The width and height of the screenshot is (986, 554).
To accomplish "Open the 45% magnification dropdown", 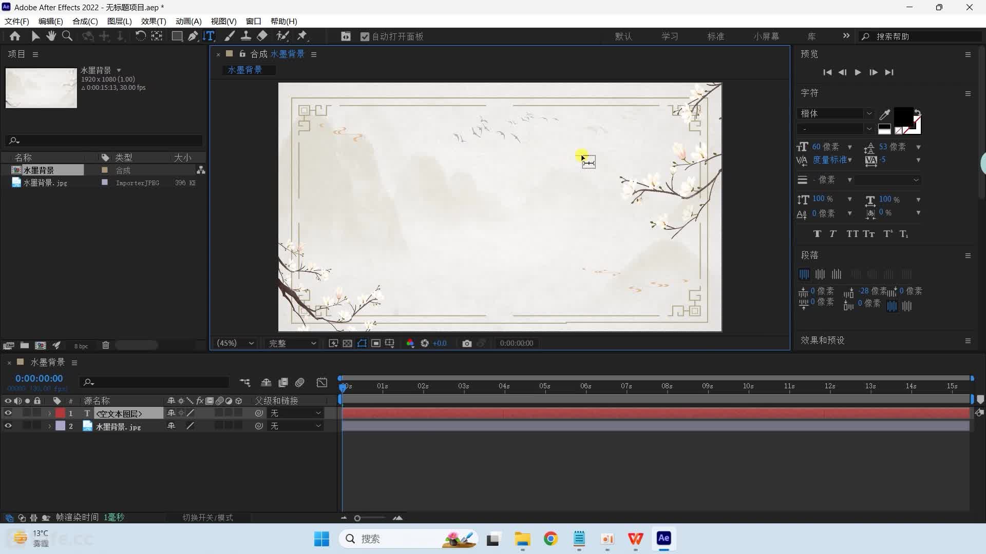I will [x=235, y=343].
